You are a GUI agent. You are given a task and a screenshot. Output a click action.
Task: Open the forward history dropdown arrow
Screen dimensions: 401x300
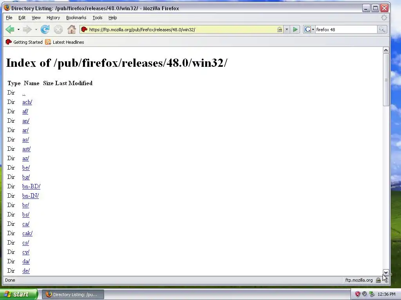pos(36,30)
